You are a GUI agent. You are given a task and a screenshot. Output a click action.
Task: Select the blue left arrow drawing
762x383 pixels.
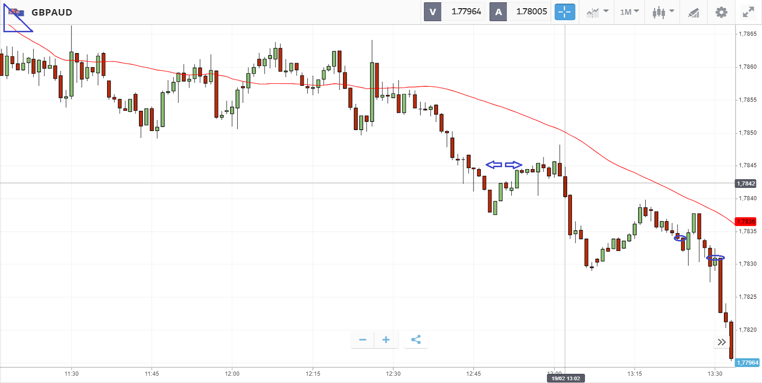494,165
